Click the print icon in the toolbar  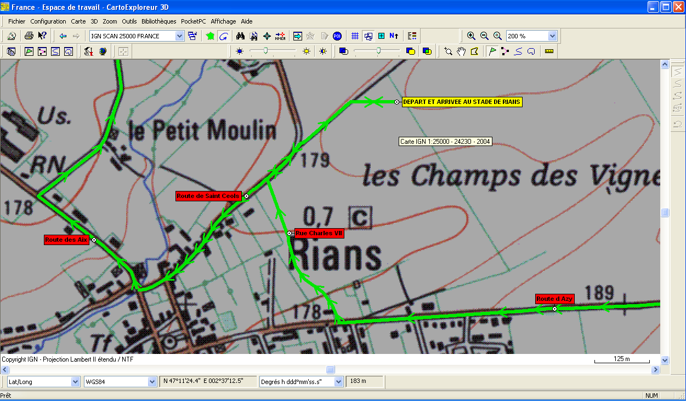pos(29,36)
